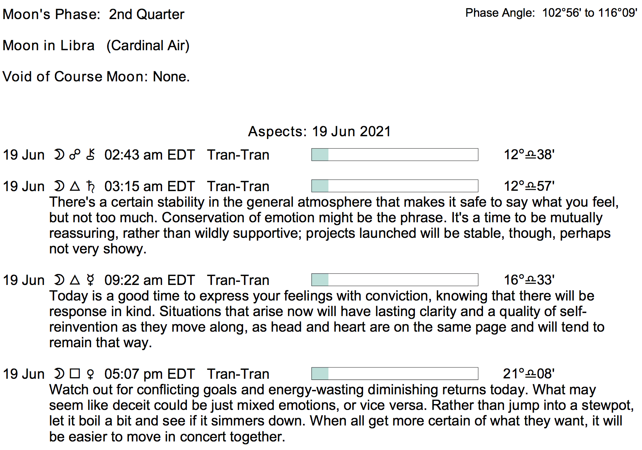642x450 pixels.
Task: Click the "Tran-Tran" label in the 03:15 am row
Action: coord(238,186)
